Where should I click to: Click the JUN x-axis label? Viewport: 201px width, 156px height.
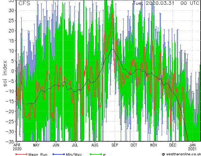tap(56, 145)
